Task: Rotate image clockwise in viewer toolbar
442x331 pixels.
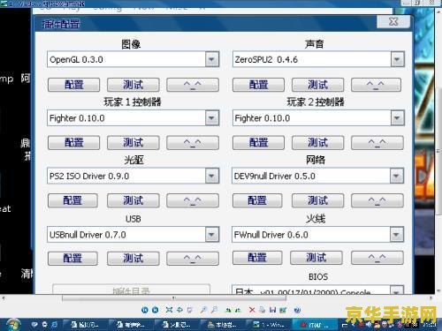Action: (228, 310)
